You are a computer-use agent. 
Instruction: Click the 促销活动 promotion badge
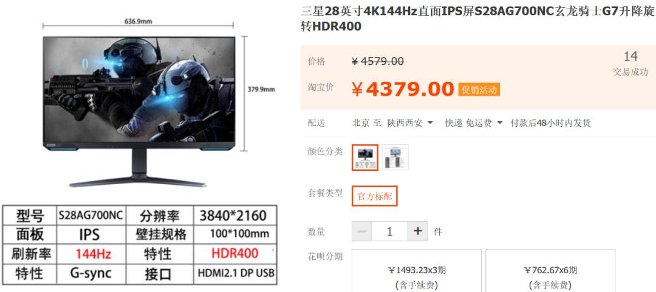[479, 90]
